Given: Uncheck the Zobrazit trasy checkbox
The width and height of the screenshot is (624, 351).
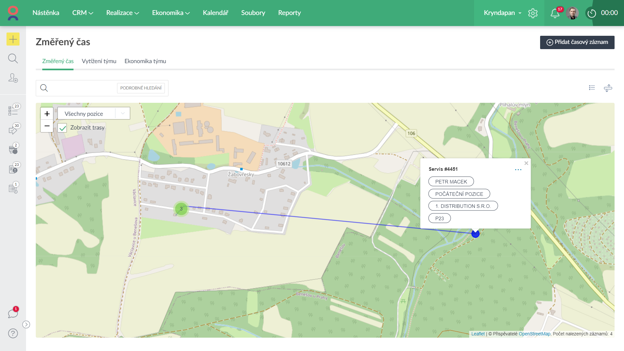Looking at the screenshot, I should click(62, 128).
